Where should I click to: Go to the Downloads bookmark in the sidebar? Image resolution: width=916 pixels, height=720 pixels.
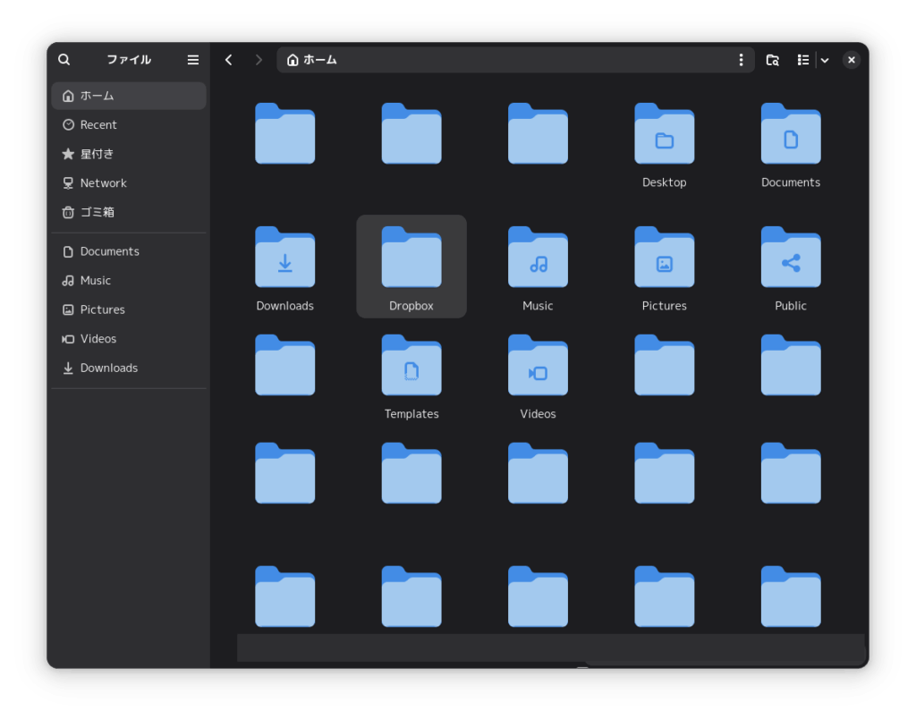129,368
